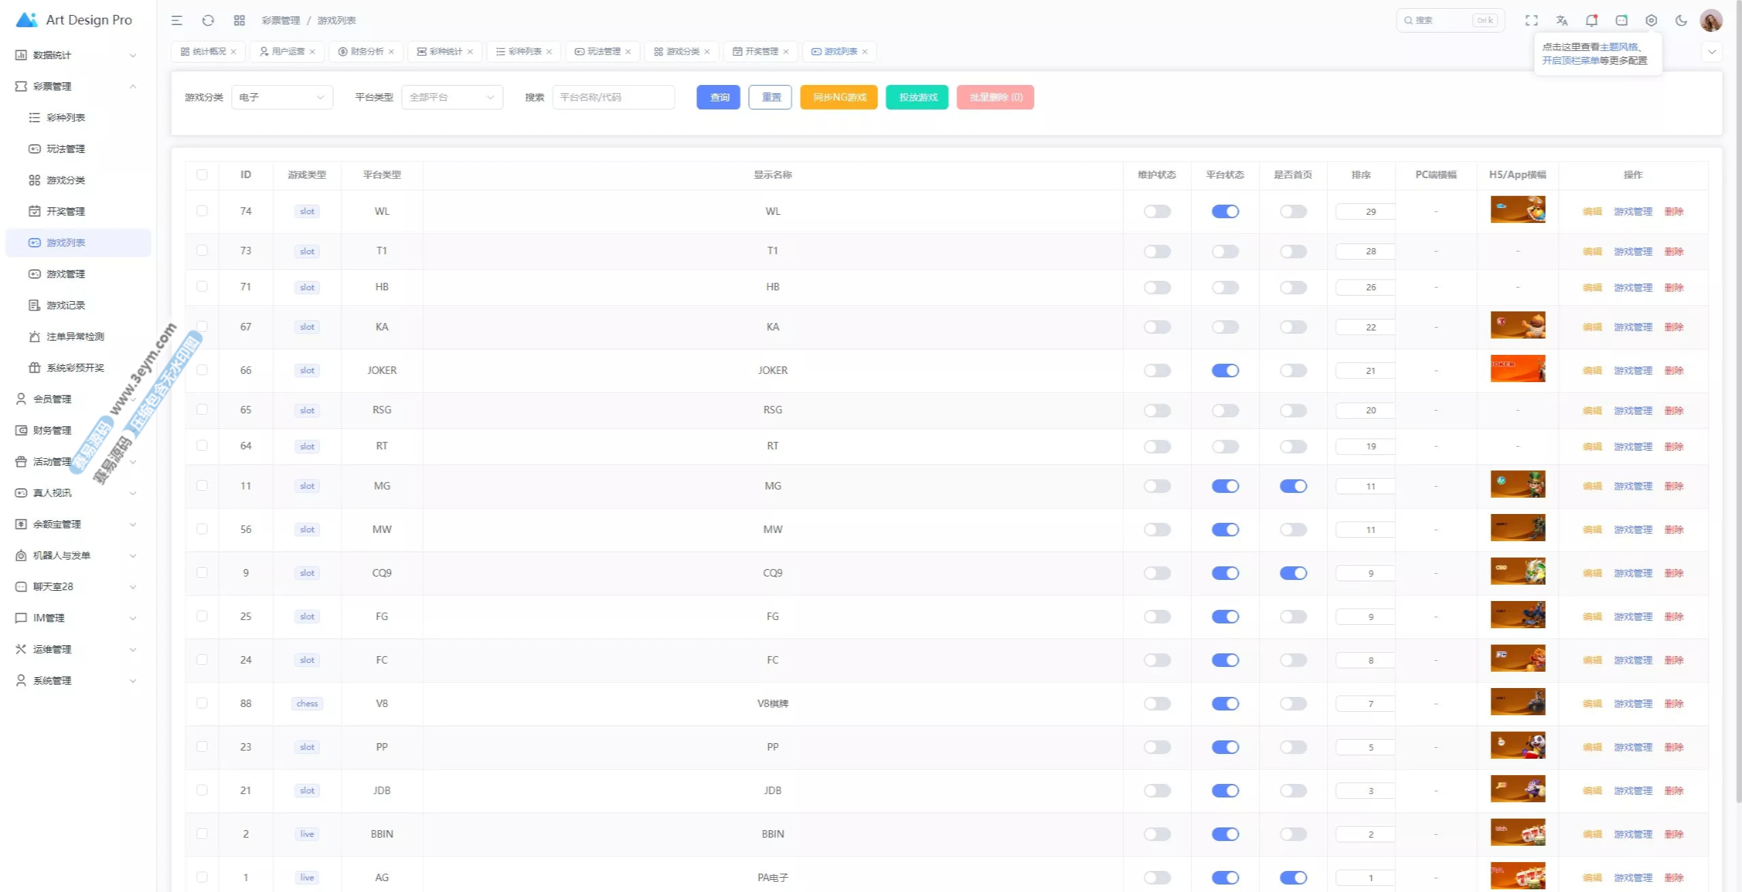Click the 同步NG游戏 button
This screenshot has height=892, width=1742.
point(839,97)
